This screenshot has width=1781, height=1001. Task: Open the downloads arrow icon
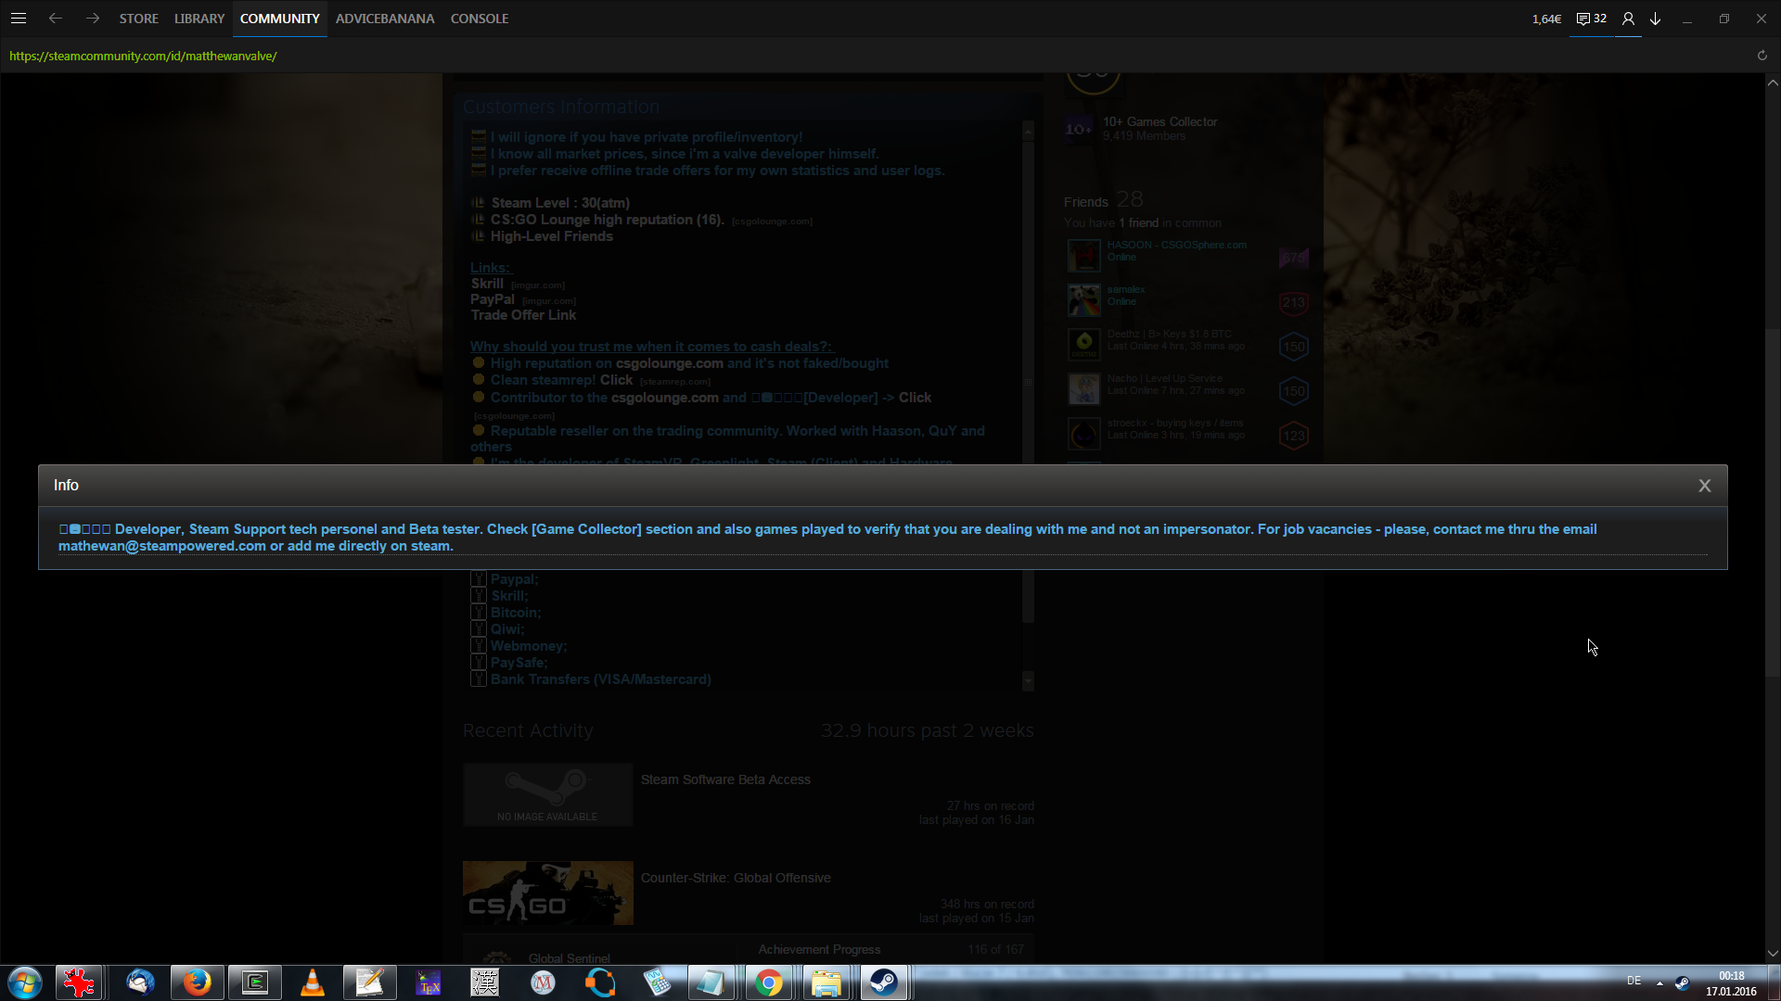(1655, 19)
